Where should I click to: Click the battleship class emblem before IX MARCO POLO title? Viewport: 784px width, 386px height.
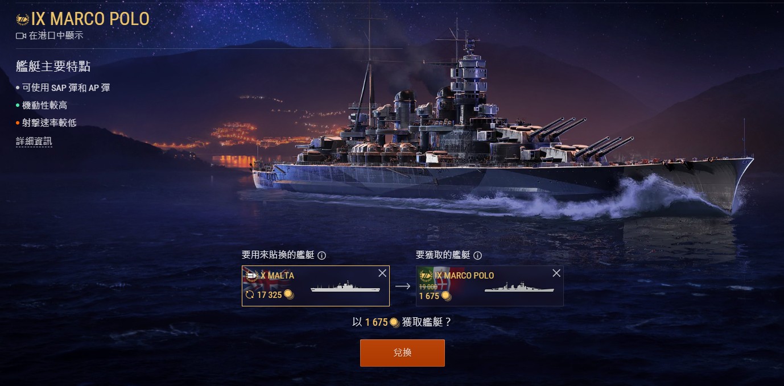coord(22,19)
